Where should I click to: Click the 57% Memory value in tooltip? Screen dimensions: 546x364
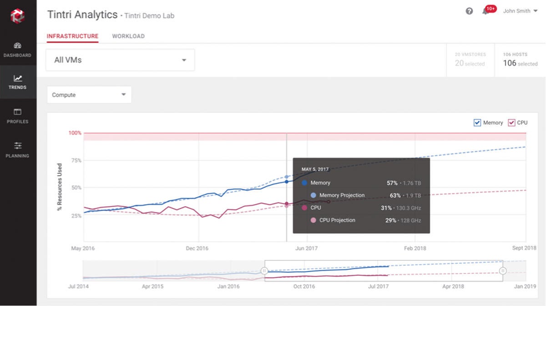[392, 183]
